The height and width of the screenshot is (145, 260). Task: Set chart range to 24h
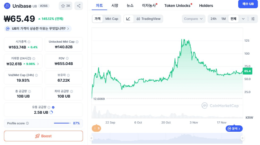click(x=213, y=19)
